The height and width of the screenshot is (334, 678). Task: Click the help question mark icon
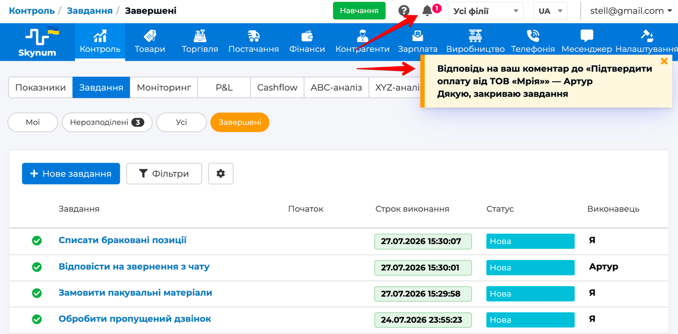(404, 11)
